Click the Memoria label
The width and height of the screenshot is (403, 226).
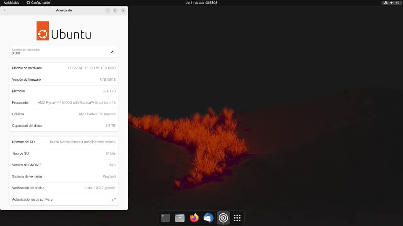point(18,91)
